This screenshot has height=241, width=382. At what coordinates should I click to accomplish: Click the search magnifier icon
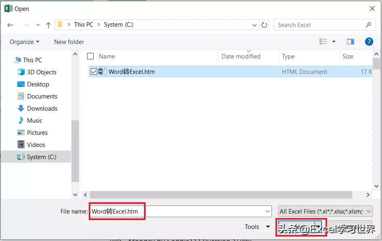click(369, 25)
